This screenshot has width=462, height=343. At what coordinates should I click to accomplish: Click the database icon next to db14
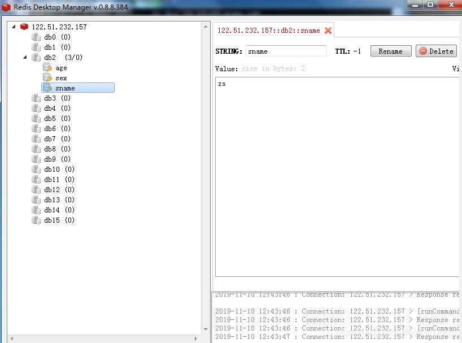[36, 210]
